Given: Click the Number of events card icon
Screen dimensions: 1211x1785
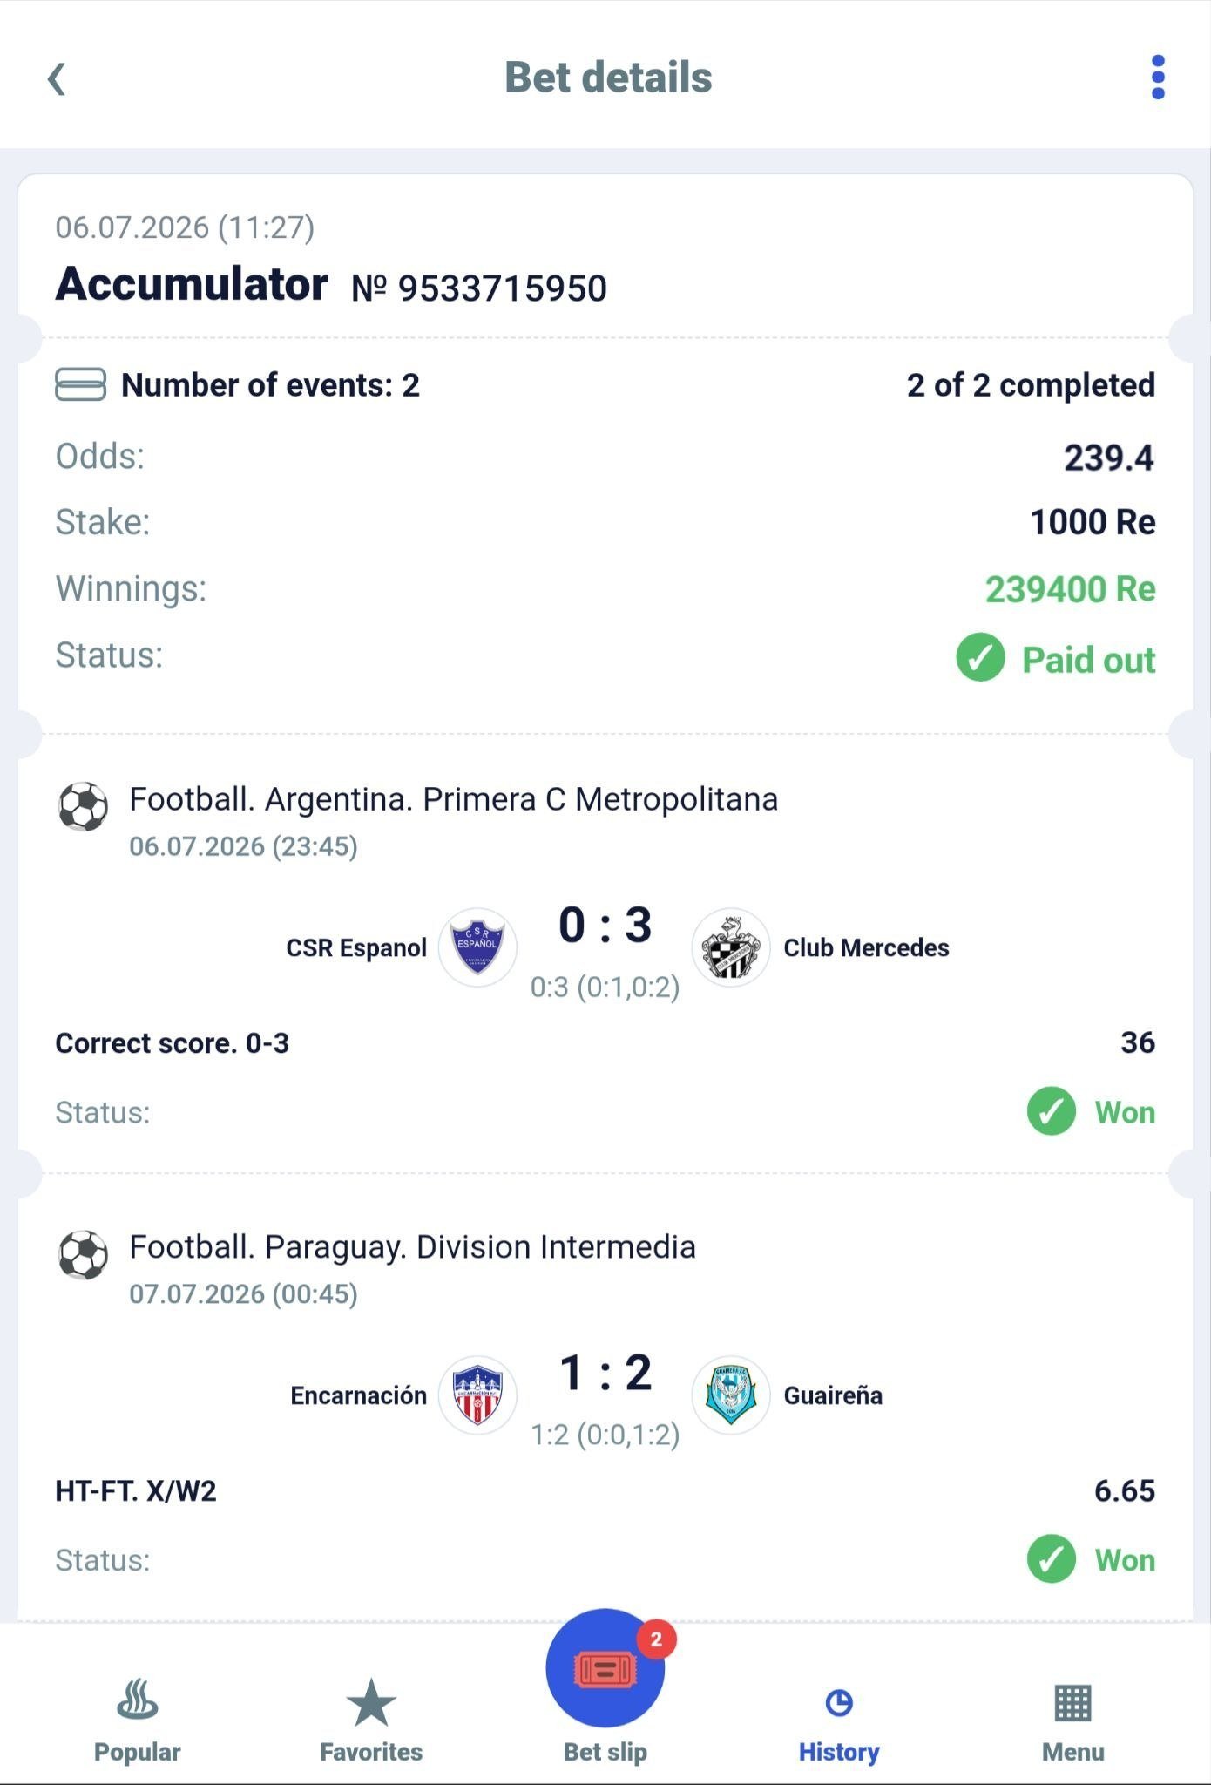Looking at the screenshot, I should pos(81,384).
